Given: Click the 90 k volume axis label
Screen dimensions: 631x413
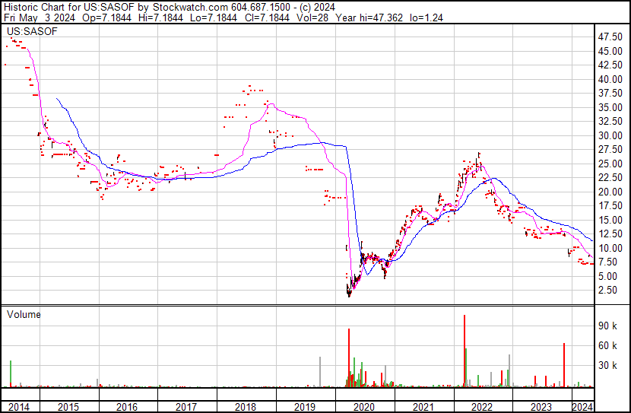Looking at the screenshot, I should coord(607,326).
